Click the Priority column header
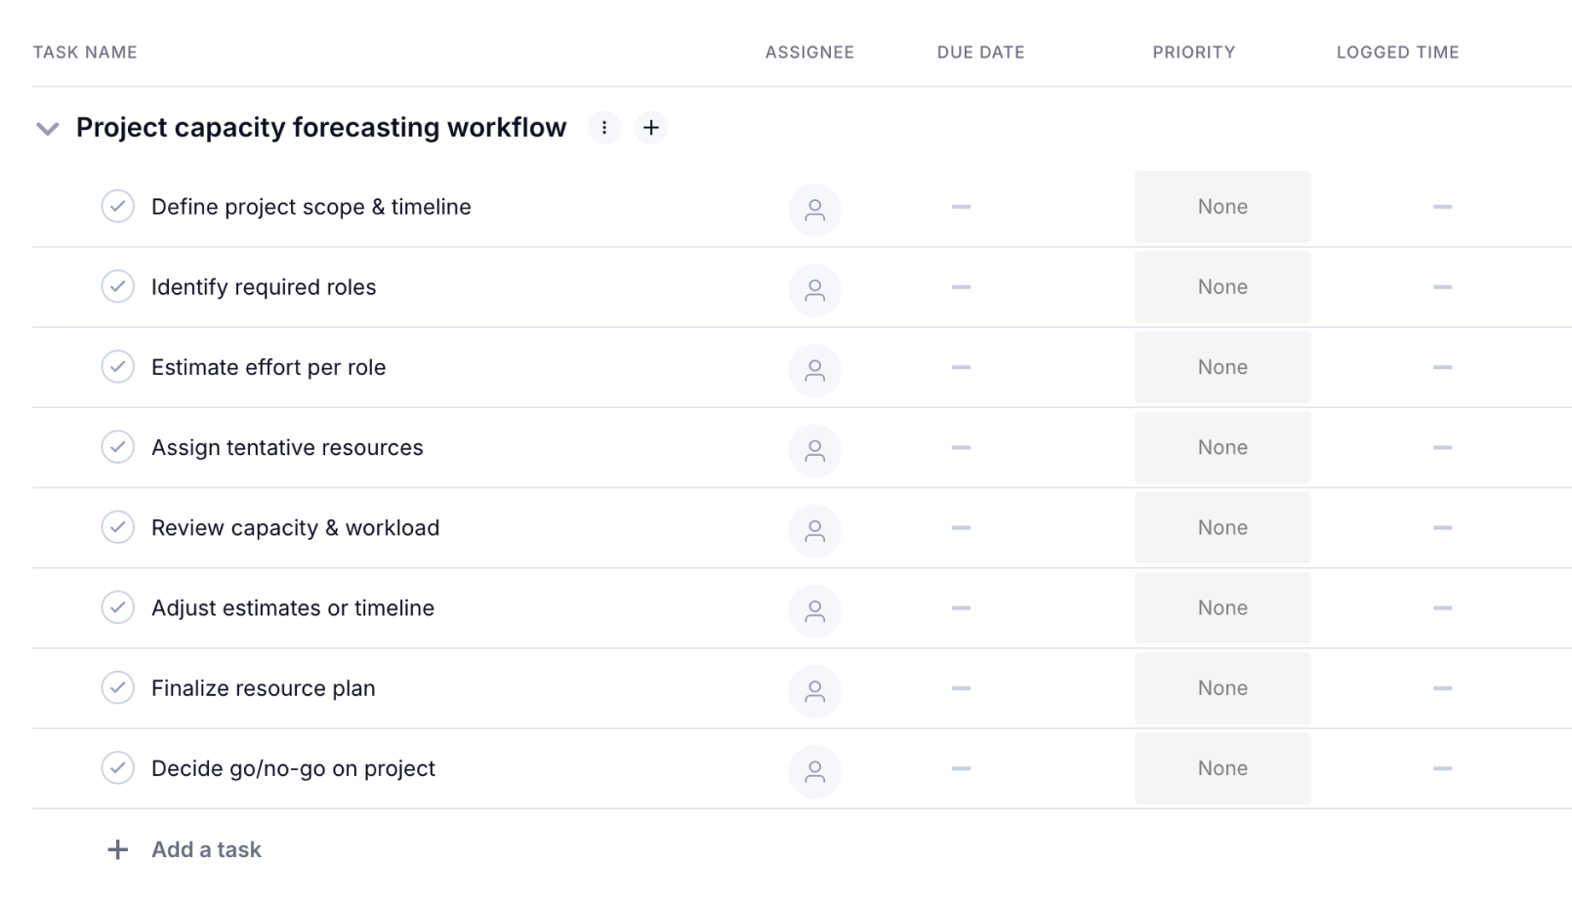Screen dimensions: 1572x904 1193,53
